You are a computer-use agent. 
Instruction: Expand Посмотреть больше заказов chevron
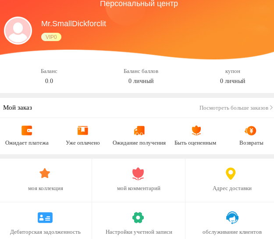pyautogui.click(x=271, y=107)
